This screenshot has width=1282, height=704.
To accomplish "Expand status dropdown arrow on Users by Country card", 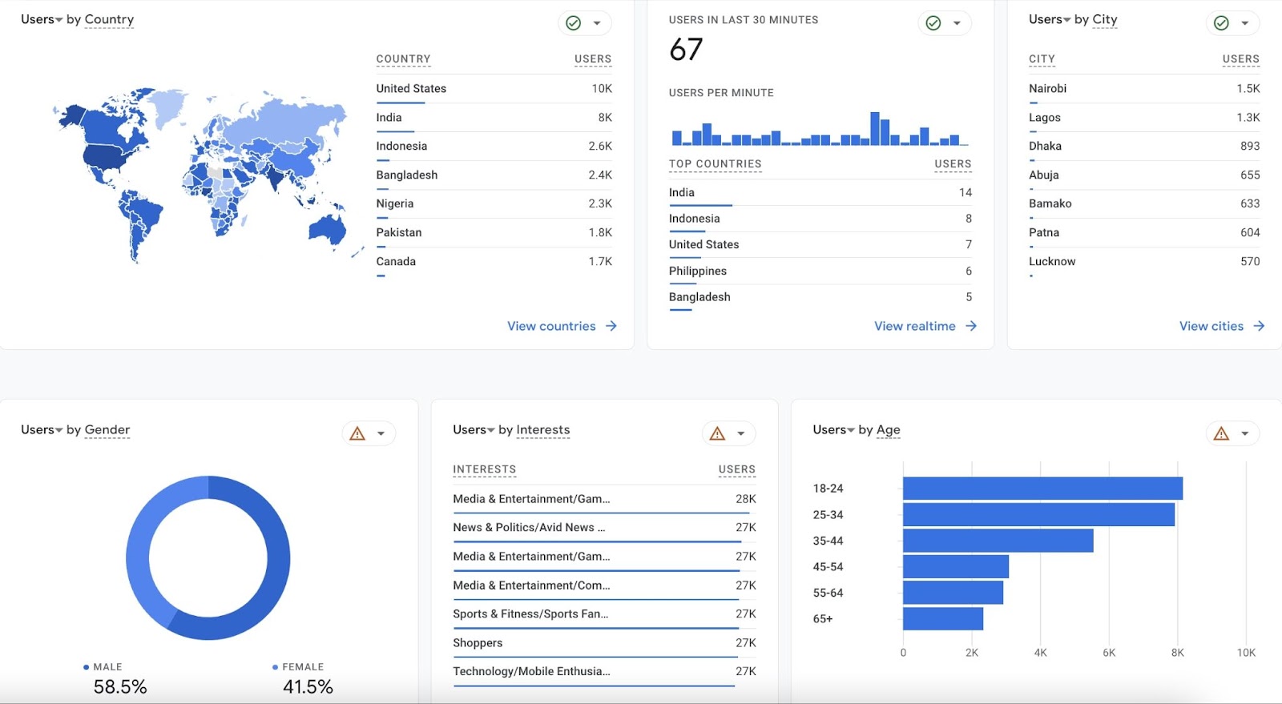I will point(597,23).
